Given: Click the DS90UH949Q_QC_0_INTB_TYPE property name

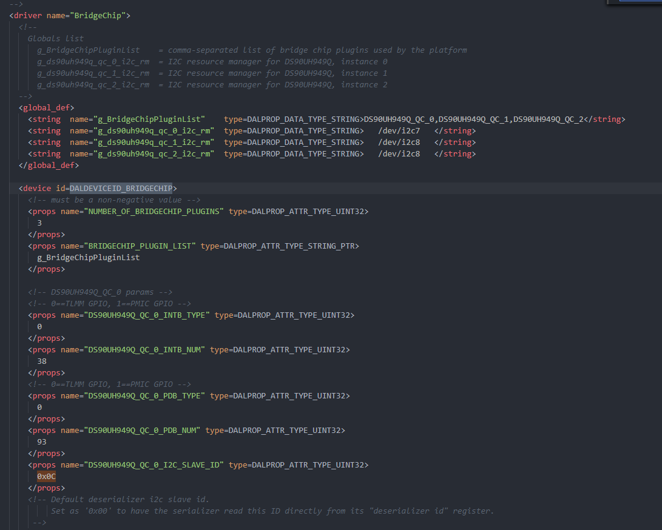Looking at the screenshot, I should [149, 315].
